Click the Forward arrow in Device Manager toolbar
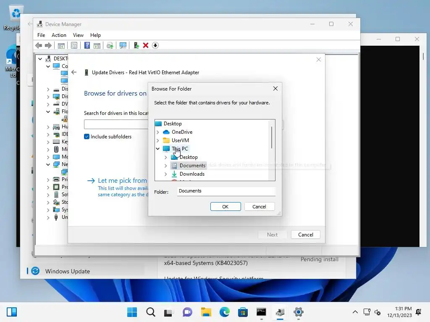Image resolution: width=430 pixels, height=322 pixels. (x=48, y=45)
